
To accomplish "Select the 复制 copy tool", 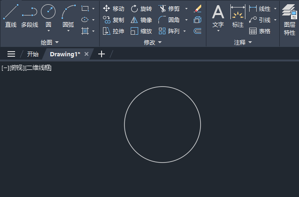I will click(x=113, y=20).
